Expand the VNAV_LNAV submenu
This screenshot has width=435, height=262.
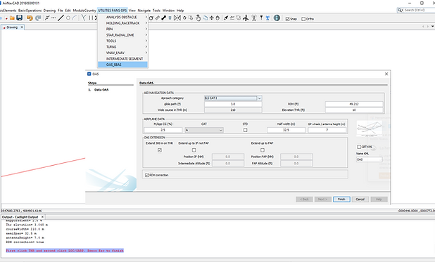(122, 53)
